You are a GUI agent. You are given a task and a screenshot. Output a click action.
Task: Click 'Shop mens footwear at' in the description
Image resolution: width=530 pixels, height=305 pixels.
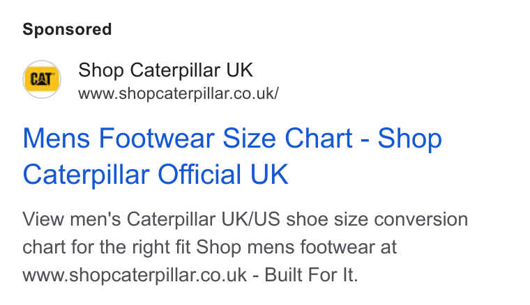[296, 247]
